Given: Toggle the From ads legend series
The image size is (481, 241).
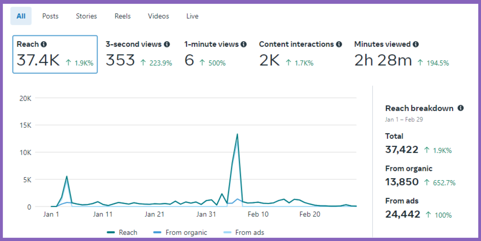Looking at the screenshot, I should tap(244, 232).
